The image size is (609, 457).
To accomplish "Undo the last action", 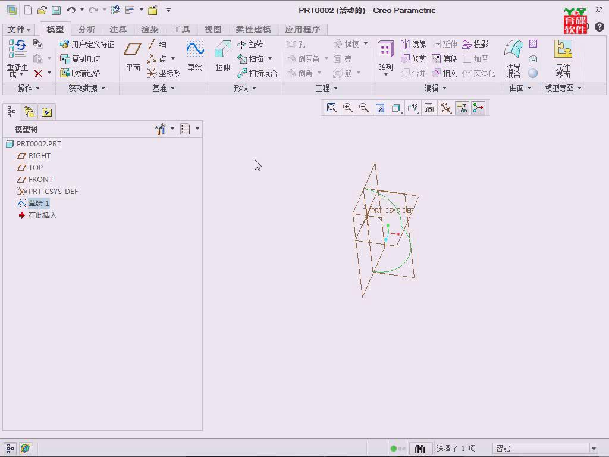I will point(71,10).
